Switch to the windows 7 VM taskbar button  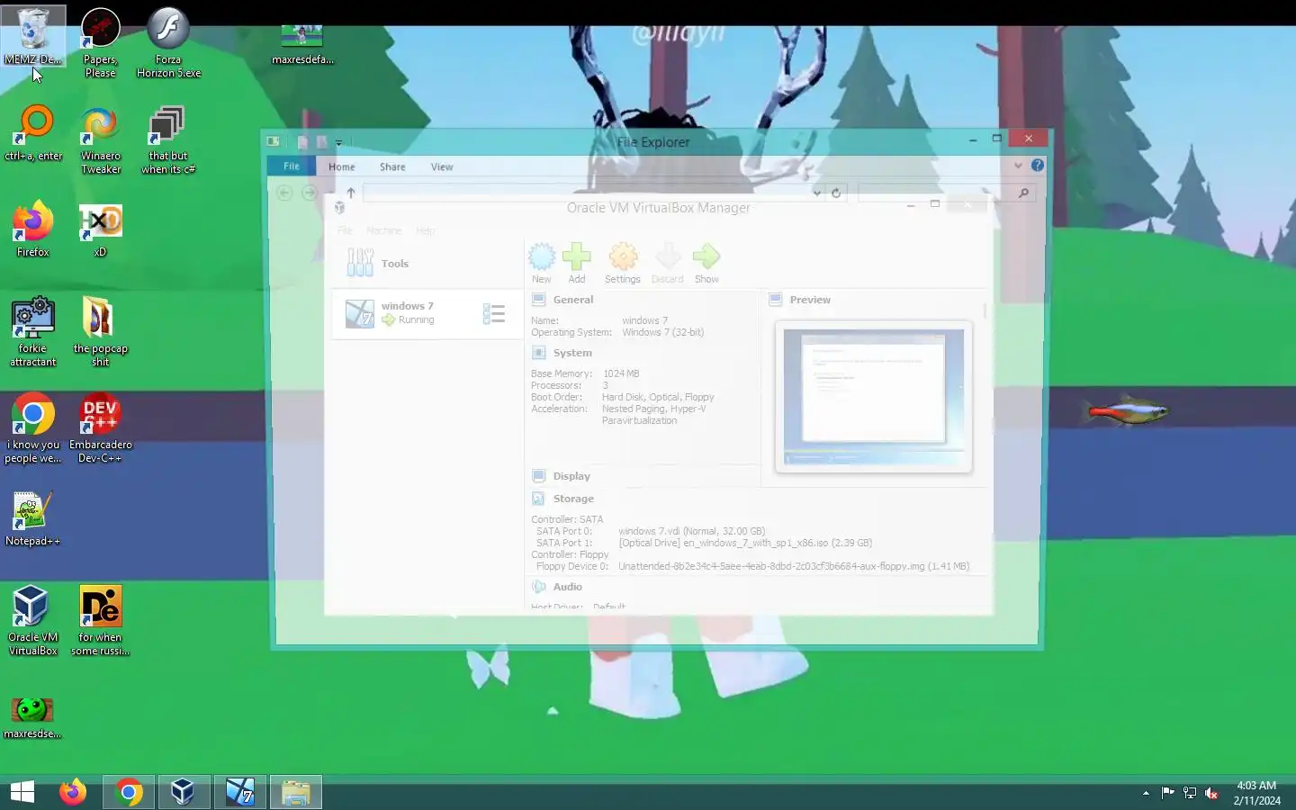click(x=239, y=792)
